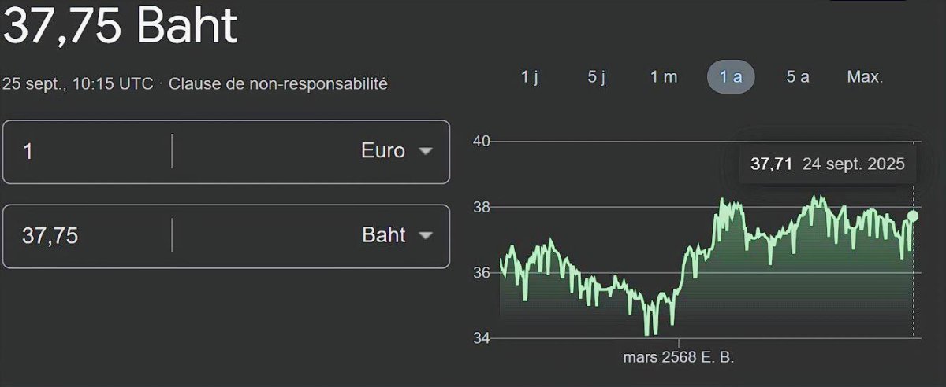This screenshot has width=946, height=387.
Task: Expand the Baht currency dropdown arrow
Action: click(426, 235)
